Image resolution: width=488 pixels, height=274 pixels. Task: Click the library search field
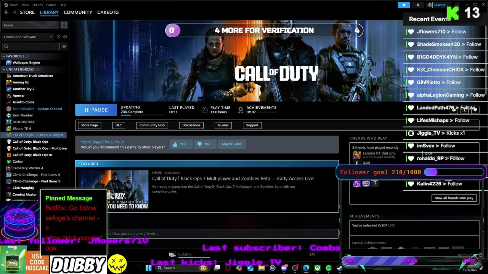tap(30, 46)
